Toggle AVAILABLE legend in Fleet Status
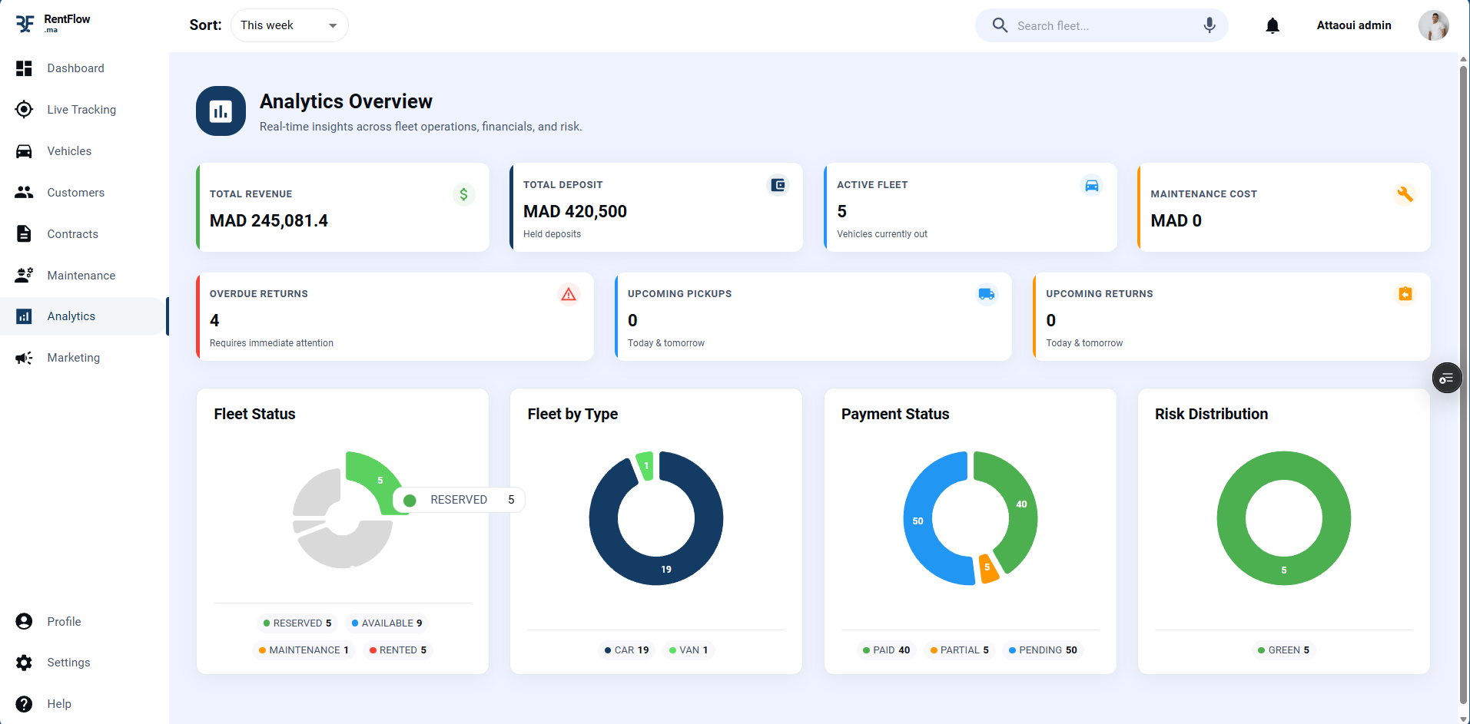The height and width of the screenshot is (724, 1470). point(387,623)
